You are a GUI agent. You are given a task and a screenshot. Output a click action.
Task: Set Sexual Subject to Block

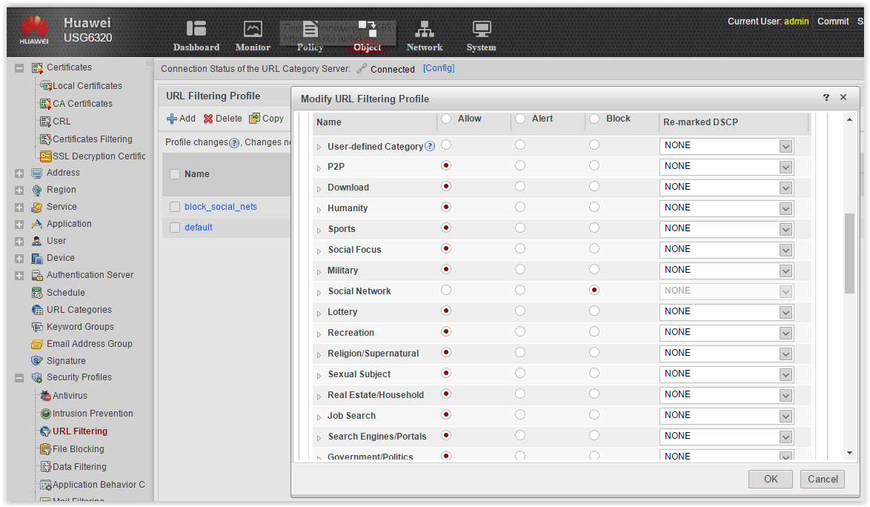coord(594,373)
